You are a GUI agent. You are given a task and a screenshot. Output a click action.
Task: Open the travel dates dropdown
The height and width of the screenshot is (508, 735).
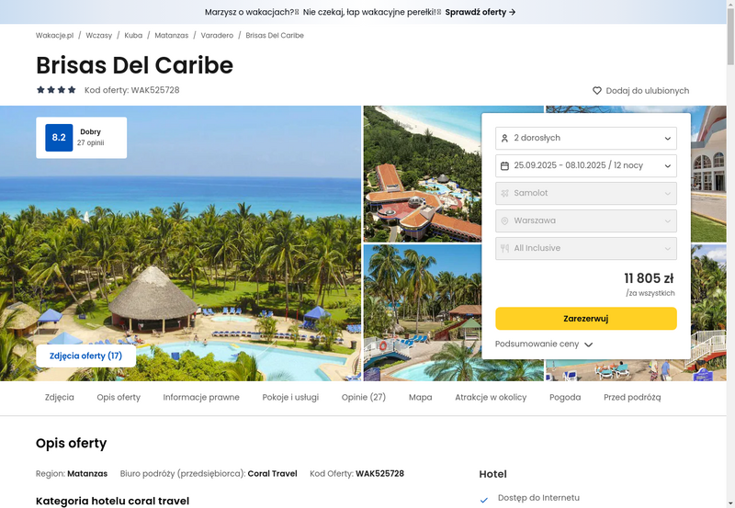[x=586, y=166]
